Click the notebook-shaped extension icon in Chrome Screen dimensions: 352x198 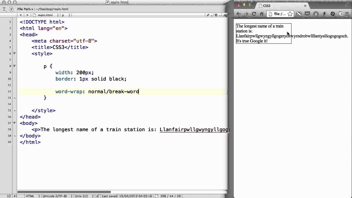(x=341, y=14)
